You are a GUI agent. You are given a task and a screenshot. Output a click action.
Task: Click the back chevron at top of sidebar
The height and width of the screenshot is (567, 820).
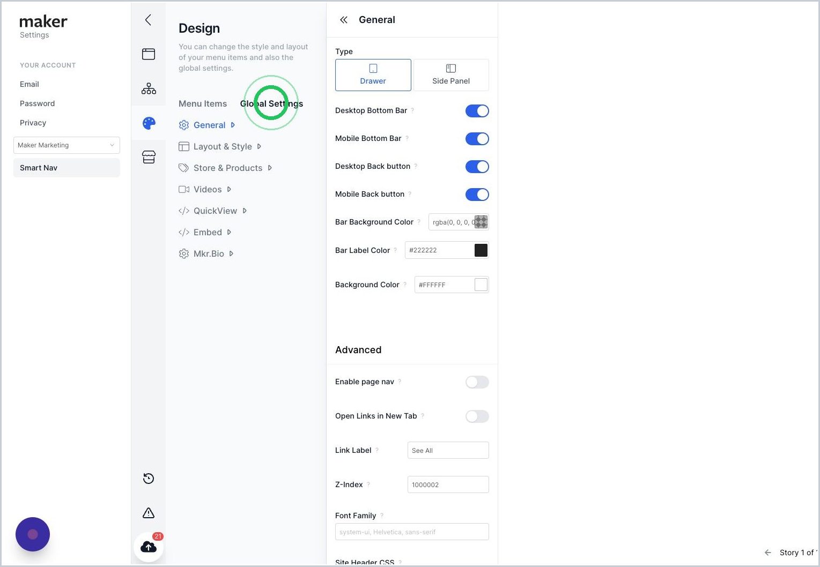point(148,20)
